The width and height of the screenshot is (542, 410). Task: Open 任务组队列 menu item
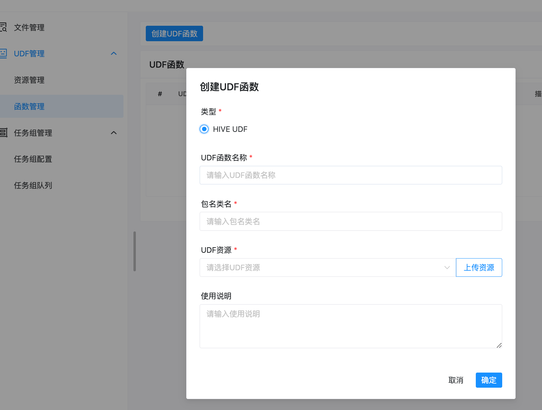point(33,185)
